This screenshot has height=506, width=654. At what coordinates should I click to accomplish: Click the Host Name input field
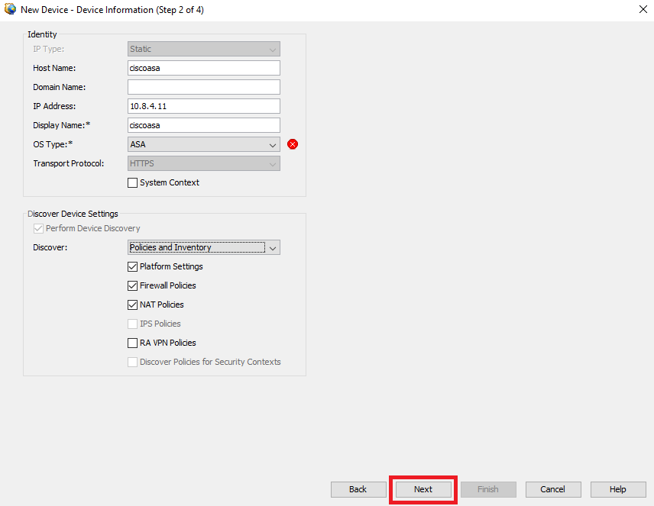[x=203, y=68]
